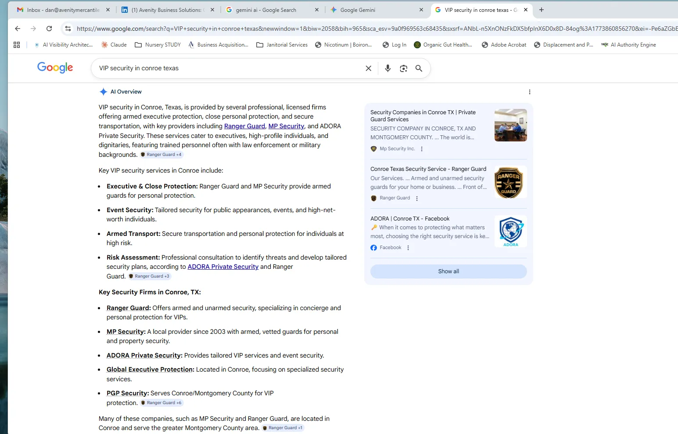The image size is (678, 434).
Task: Open Conroe Texas Security Service Ranger Guard result
Action: click(x=428, y=169)
